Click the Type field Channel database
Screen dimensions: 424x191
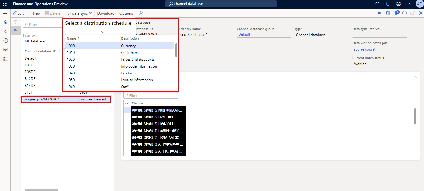coord(322,35)
